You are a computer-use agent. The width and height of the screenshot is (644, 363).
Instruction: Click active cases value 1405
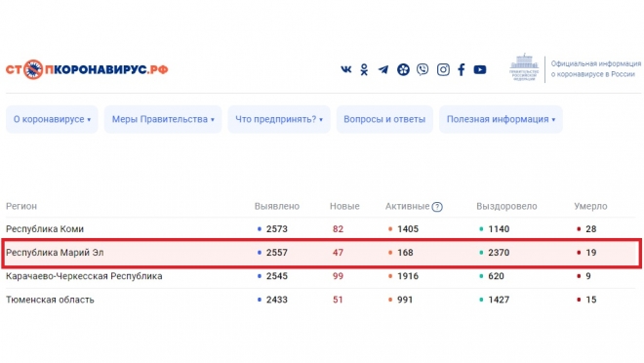[x=408, y=229]
